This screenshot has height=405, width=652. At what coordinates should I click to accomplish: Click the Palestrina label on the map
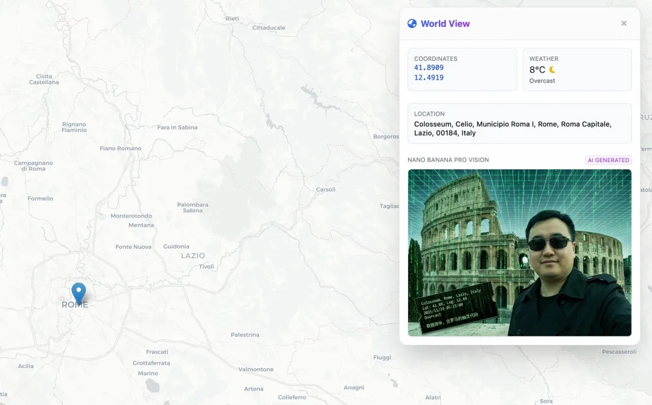coord(245,334)
